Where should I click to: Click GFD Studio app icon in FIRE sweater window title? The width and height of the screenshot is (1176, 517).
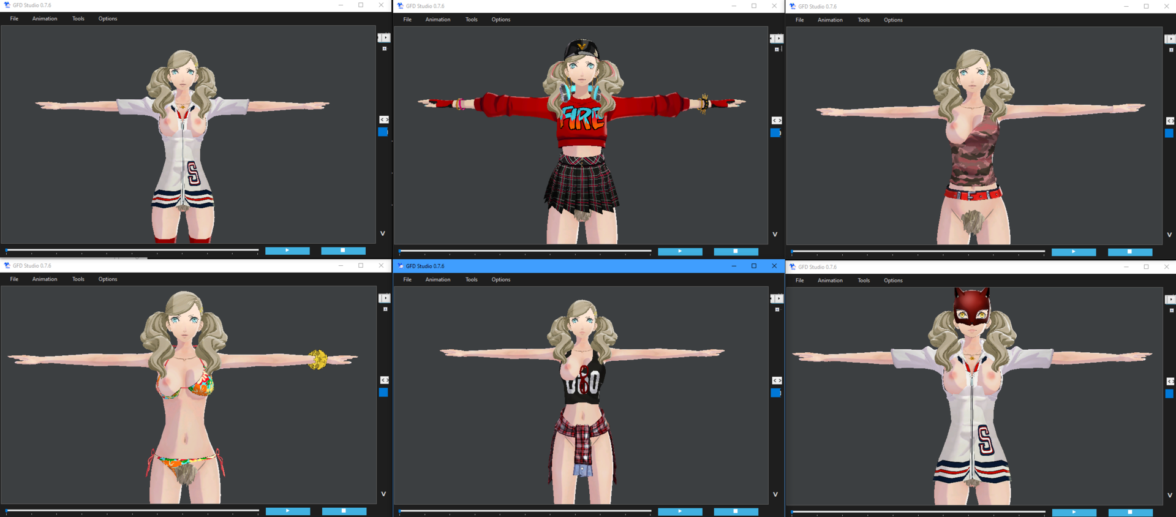click(401, 6)
